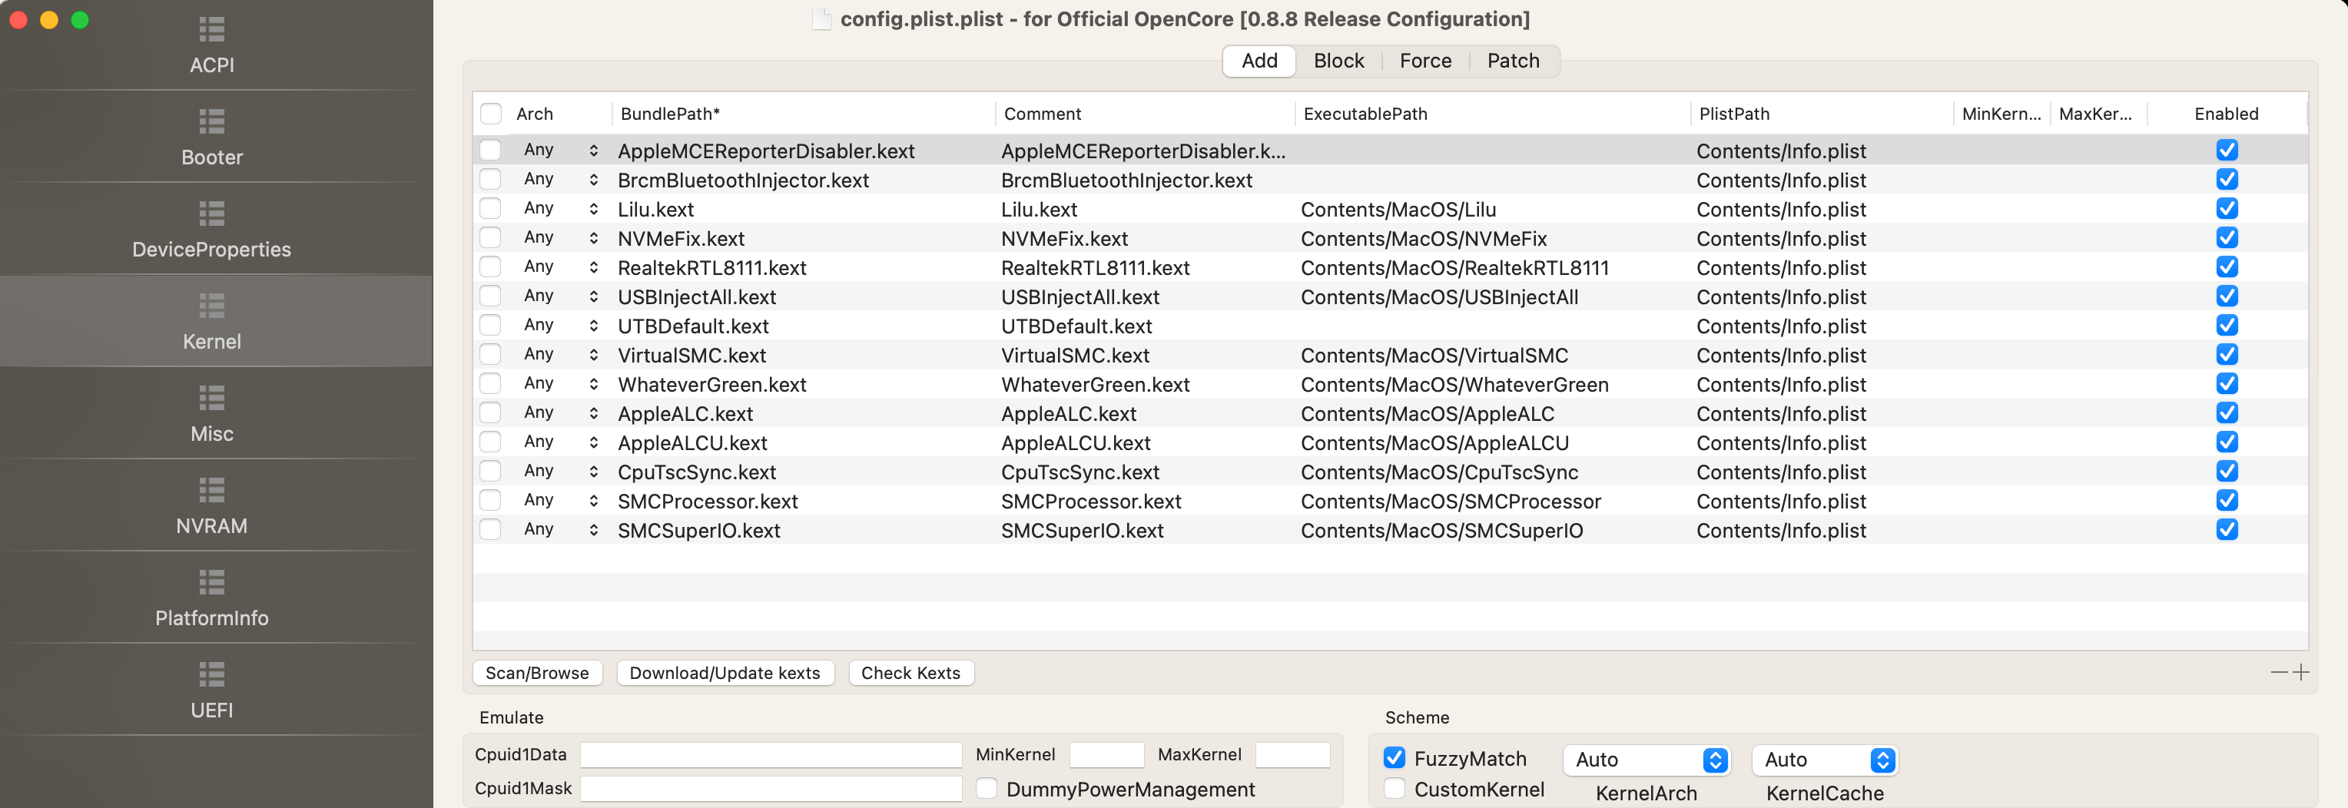Open the ACPI section icon

point(211,30)
